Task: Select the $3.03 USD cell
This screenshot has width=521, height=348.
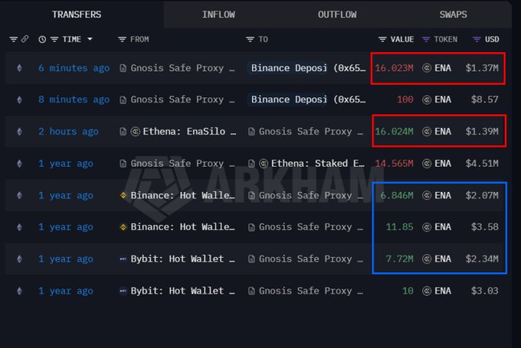Action: pos(484,291)
